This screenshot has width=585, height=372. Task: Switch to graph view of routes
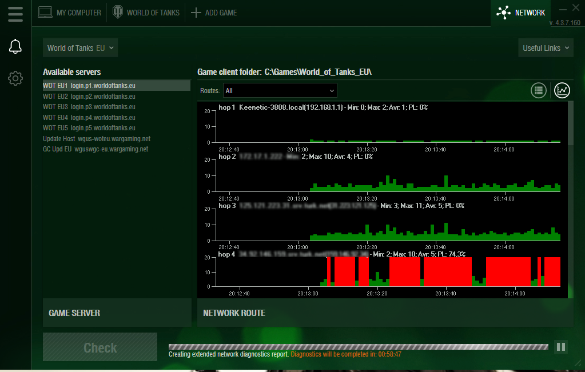click(x=562, y=90)
